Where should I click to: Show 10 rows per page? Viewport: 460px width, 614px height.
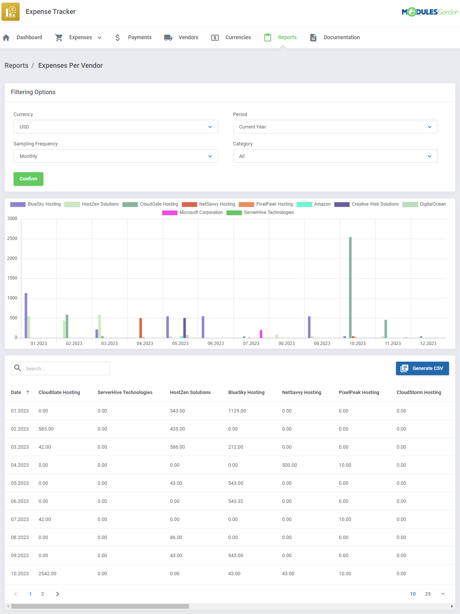[x=413, y=594]
